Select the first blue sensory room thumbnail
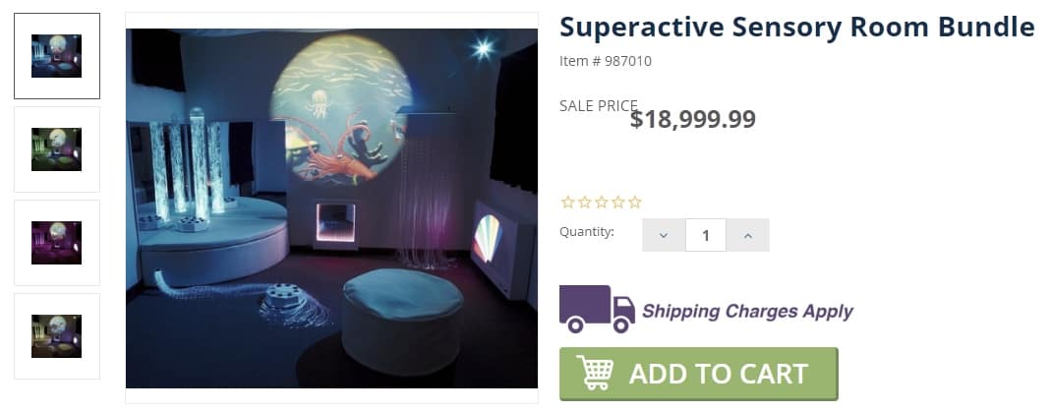This screenshot has width=1050, height=412. point(57,56)
